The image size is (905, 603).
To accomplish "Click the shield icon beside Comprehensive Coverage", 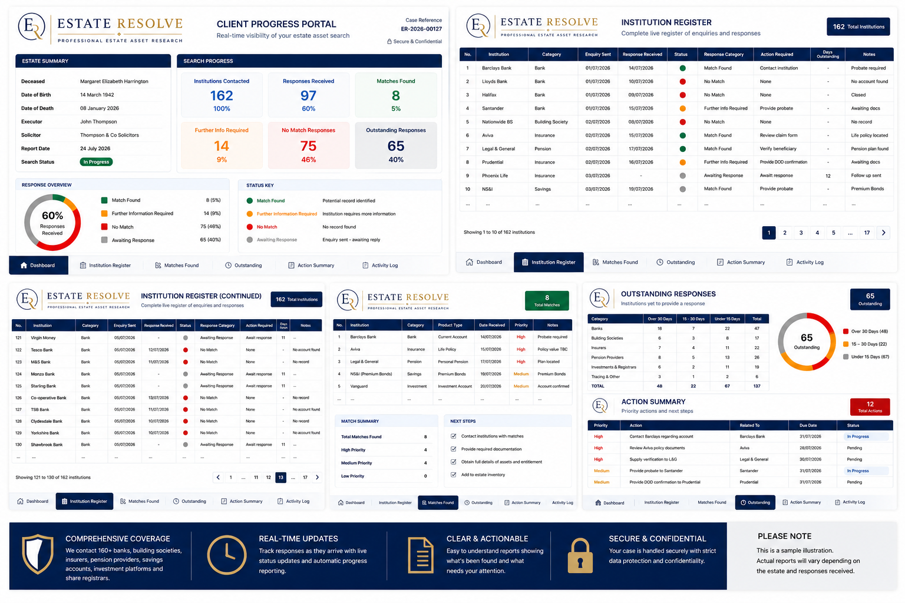I will (38, 554).
